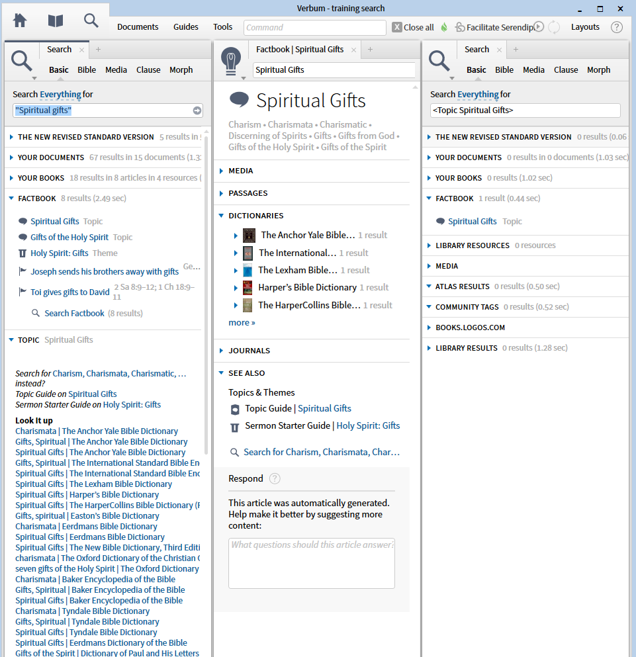636x657 pixels.
Task: Close the Factbook Spiritual Gifts tab
Action: click(x=353, y=50)
